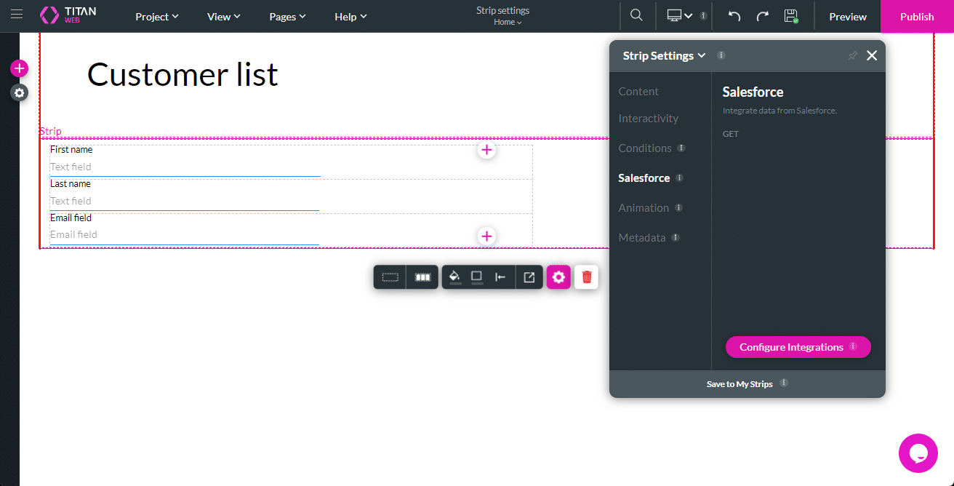Open the Home page selector dropdown
This screenshot has width=954, height=486.
point(502,22)
